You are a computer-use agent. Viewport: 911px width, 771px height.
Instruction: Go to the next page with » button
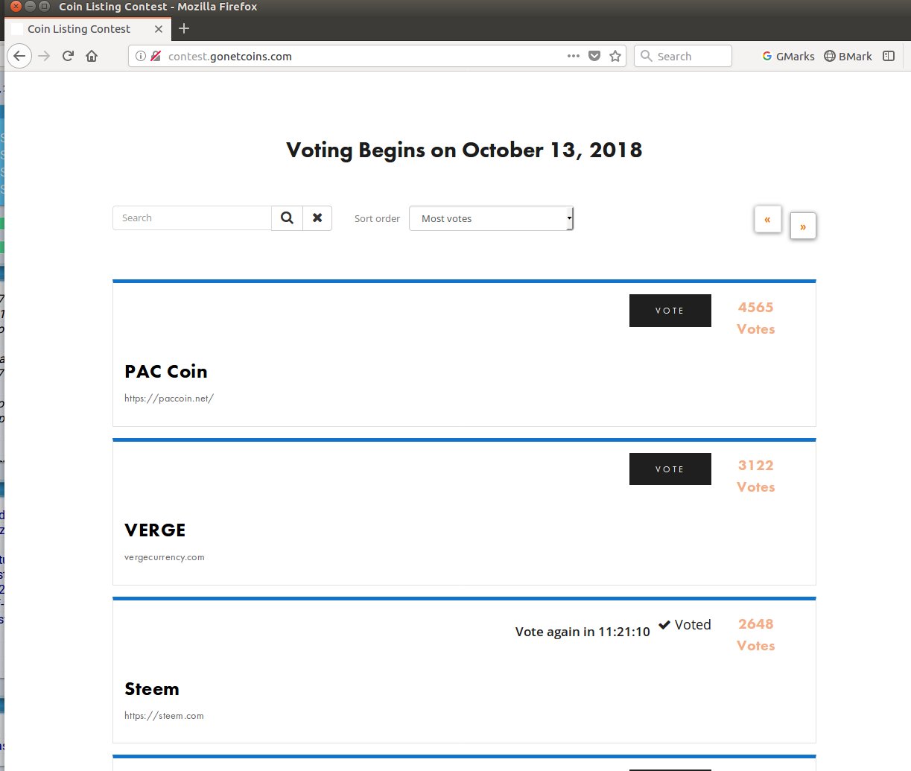pos(803,226)
